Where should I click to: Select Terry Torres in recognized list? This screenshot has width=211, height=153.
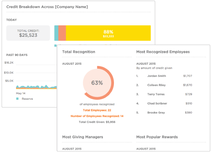pyautogui.click(x=156, y=94)
